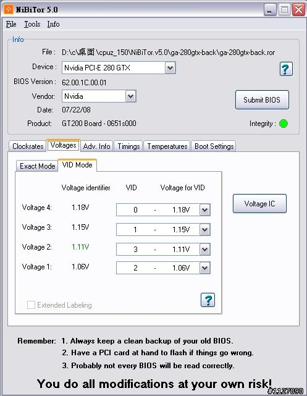Click the green 1.11V voltage identifier
This screenshot has height=396, width=307.
80,247
